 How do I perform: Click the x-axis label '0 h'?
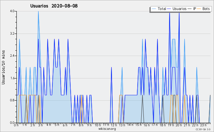(16, 125)
